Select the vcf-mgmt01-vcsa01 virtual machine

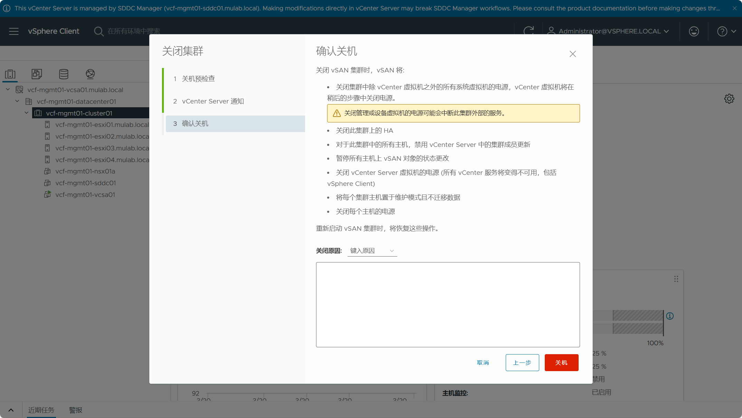(x=85, y=195)
